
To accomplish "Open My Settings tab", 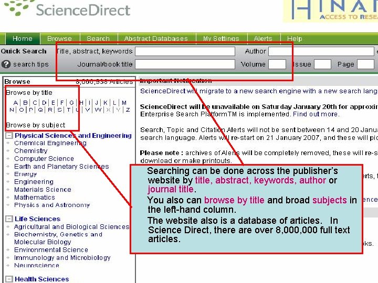I will [x=221, y=38].
